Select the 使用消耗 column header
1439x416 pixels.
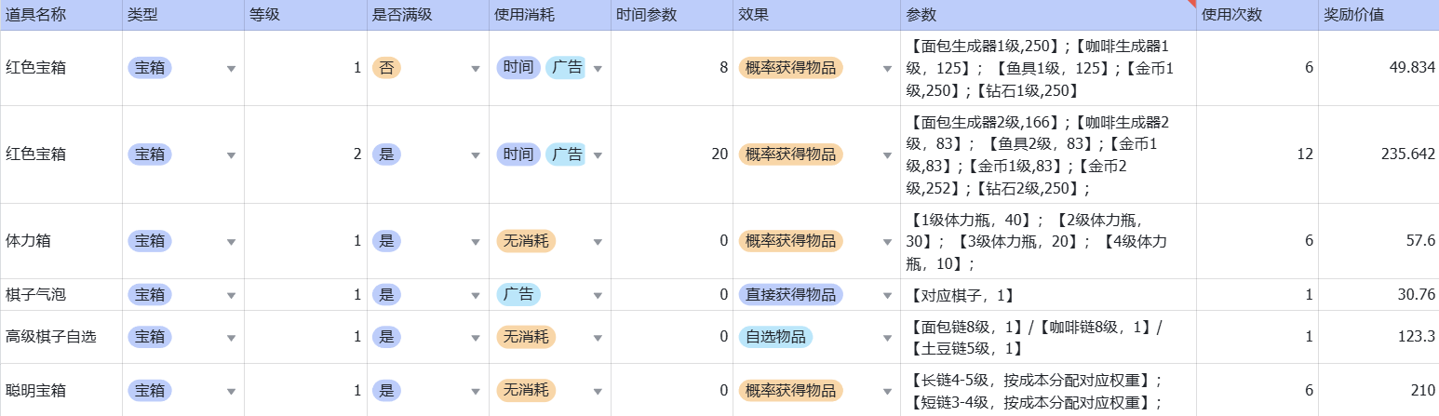click(x=550, y=15)
